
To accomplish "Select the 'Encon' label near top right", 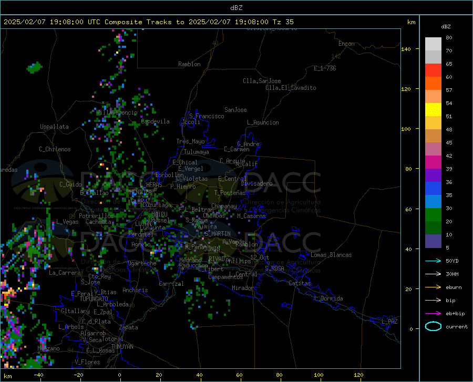I will click(346, 44).
